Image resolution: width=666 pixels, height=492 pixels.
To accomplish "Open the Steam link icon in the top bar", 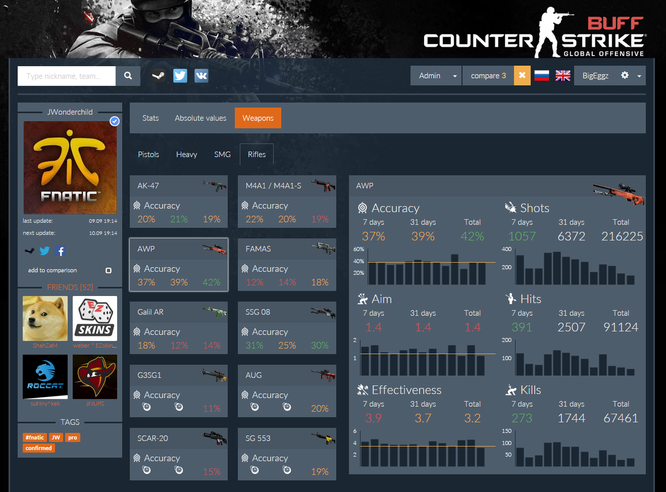I will [159, 76].
